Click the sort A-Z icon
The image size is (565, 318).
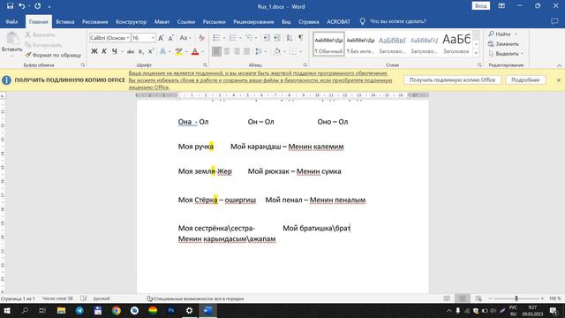click(290, 38)
